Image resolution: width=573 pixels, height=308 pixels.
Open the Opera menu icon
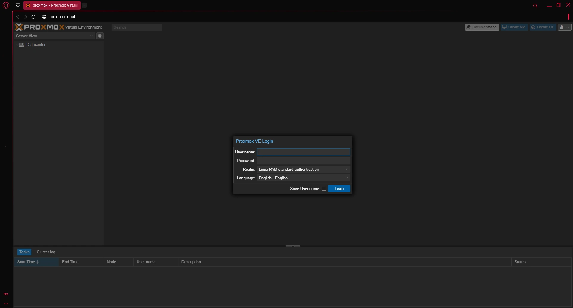click(x=6, y=5)
